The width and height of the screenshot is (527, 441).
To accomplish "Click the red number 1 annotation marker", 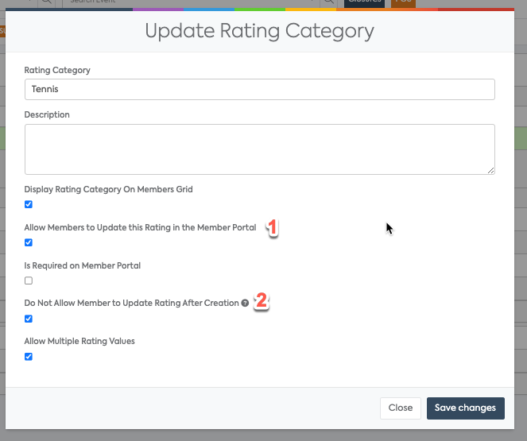I will click(x=271, y=228).
